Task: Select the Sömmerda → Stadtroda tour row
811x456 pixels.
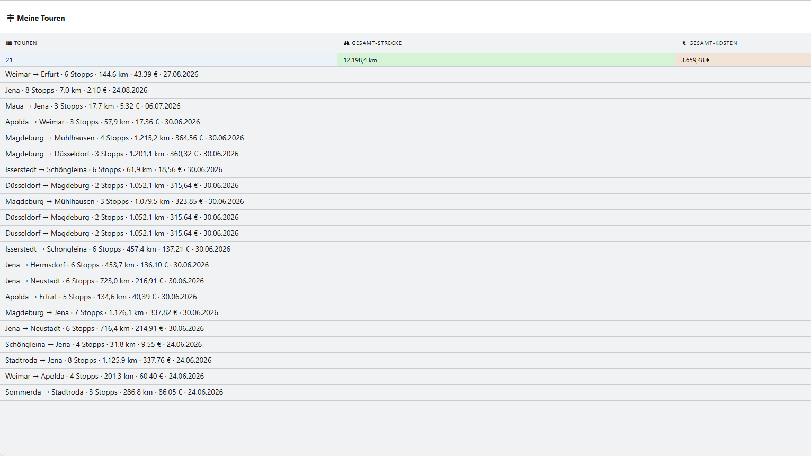Action: pos(405,392)
